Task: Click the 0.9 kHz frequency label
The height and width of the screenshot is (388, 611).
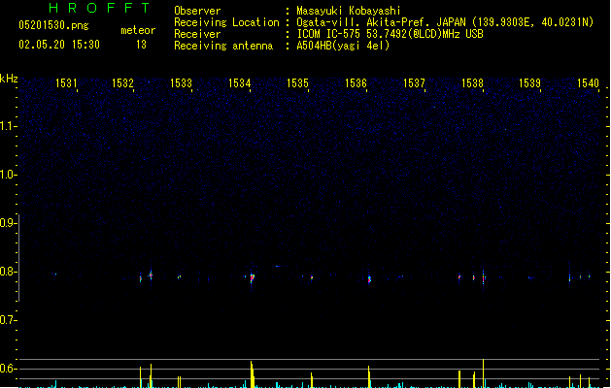Action: (8, 223)
